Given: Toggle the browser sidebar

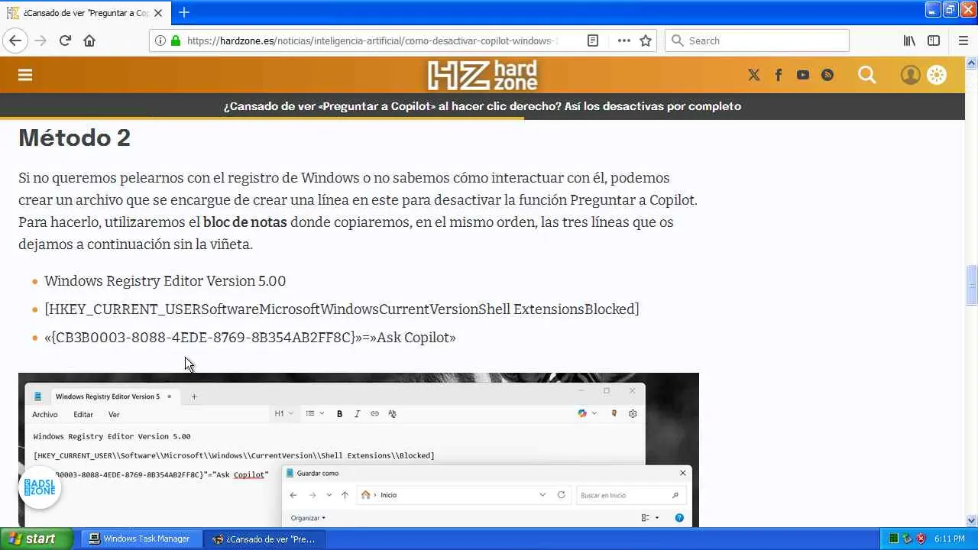Looking at the screenshot, I should [934, 40].
